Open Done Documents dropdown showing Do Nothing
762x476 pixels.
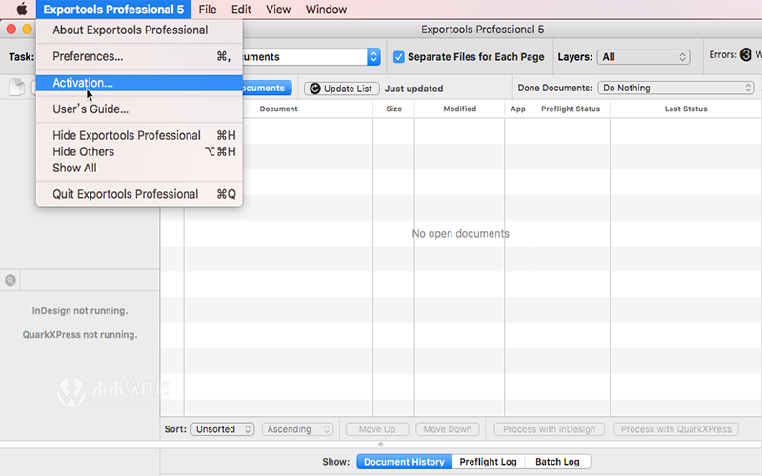coord(676,88)
